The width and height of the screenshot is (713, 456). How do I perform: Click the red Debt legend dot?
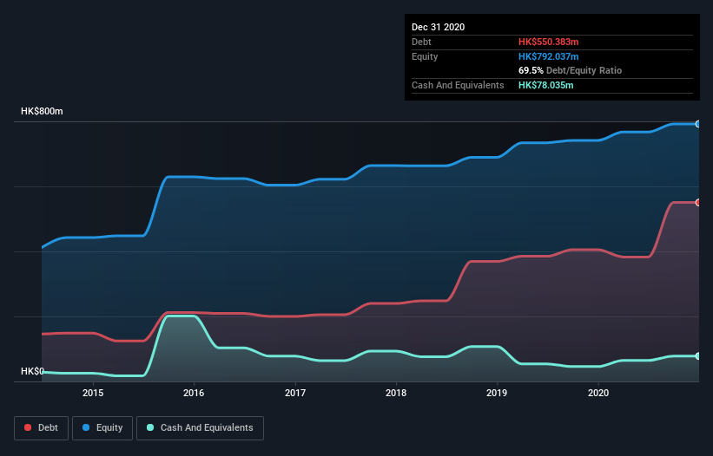28,427
